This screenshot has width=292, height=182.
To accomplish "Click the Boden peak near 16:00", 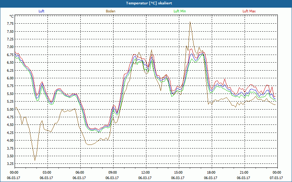I will (190, 22).
